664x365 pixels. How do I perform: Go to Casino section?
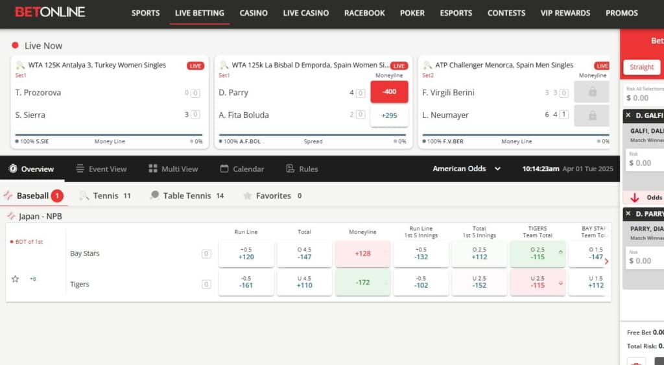pos(254,13)
